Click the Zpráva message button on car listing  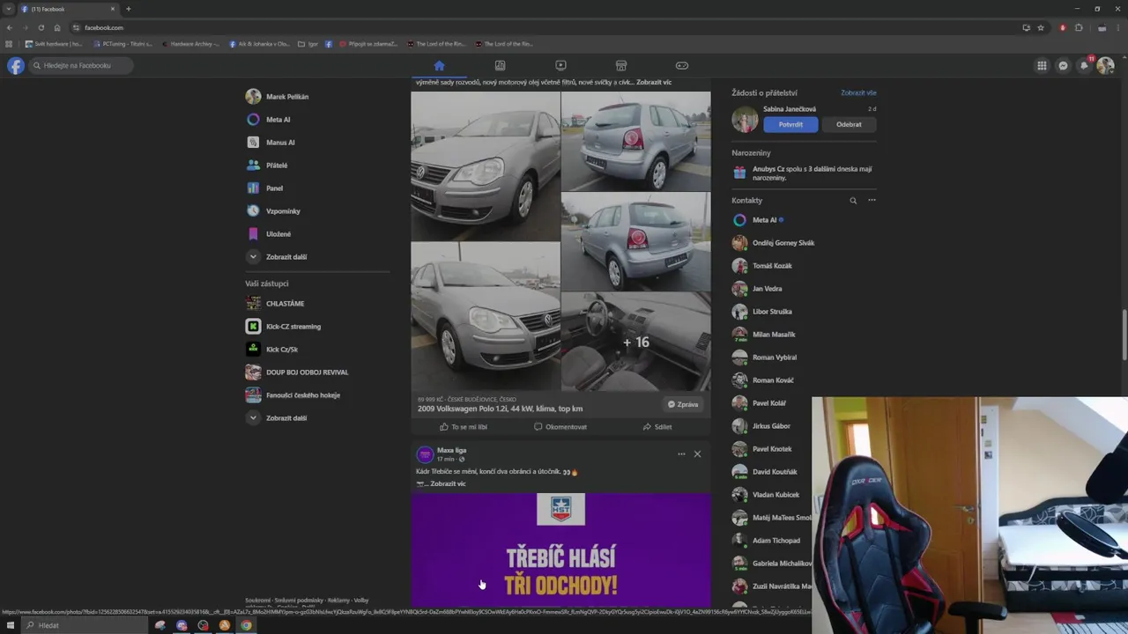pos(683,404)
